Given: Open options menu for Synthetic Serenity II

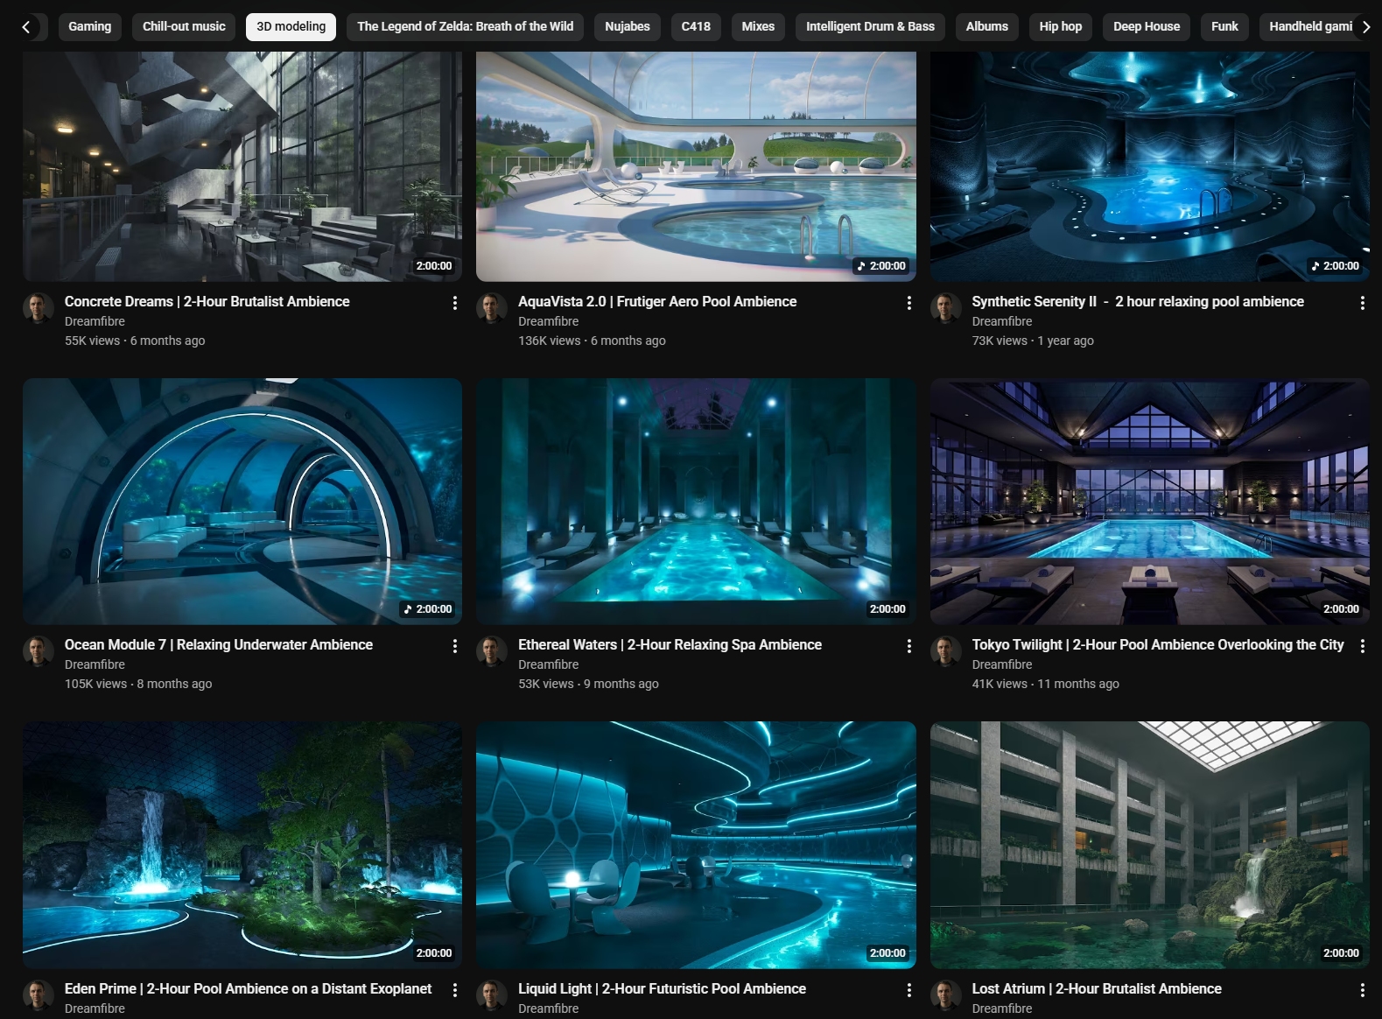Looking at the screenshot, I should point(1362,303).
